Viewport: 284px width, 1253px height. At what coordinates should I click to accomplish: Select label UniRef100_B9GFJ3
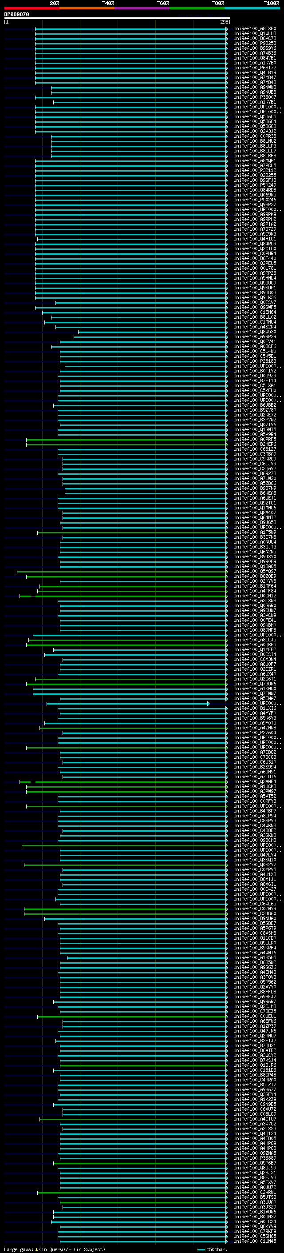pos(255,180)
